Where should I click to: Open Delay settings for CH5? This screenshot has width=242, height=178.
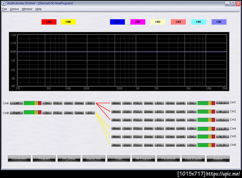tap(148, 137)
